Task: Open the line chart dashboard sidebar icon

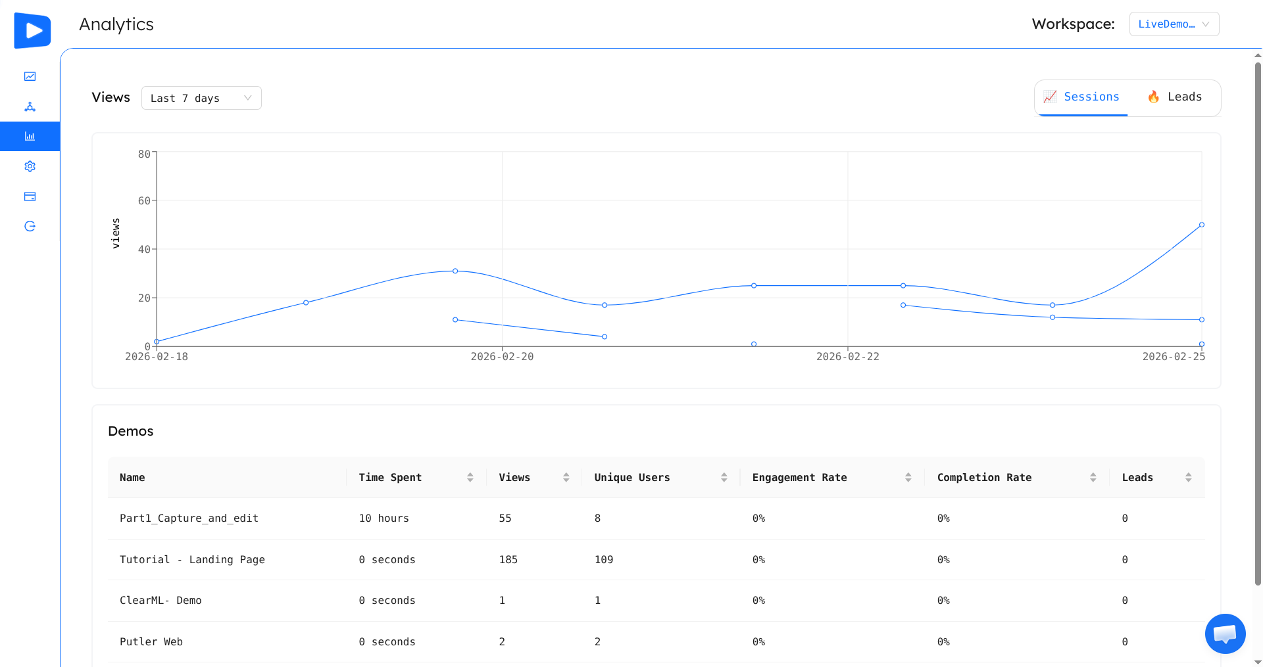Action: [30, 76]
